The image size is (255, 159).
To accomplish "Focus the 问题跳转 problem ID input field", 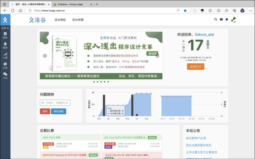I will (x=55, y=103).
